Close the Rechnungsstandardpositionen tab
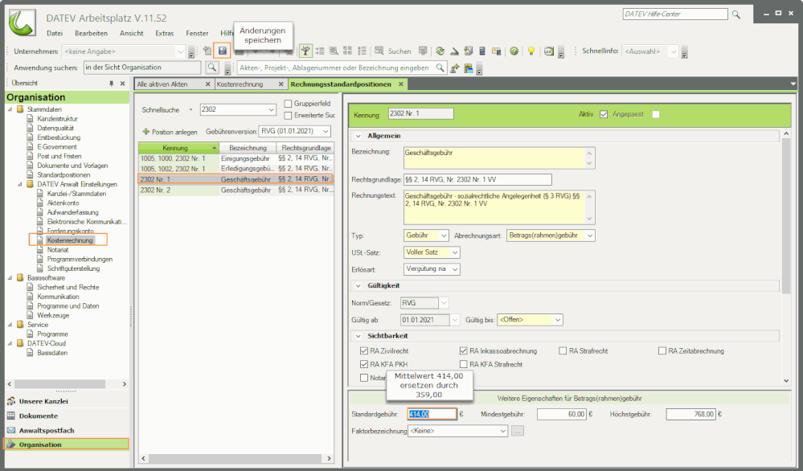803x471 pixels. [401, 84]
